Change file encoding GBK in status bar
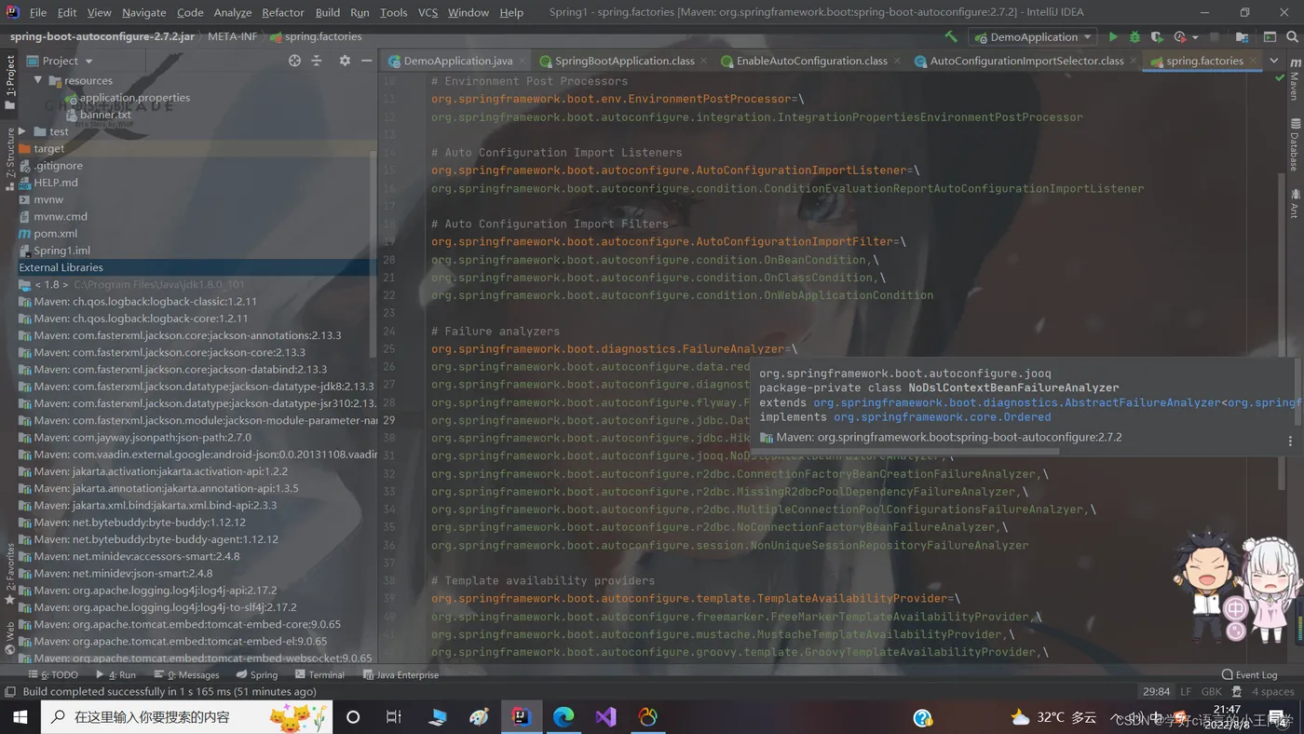This screenshot has width=1304, height=734. pyautogui.click(x=1212, y=692)
